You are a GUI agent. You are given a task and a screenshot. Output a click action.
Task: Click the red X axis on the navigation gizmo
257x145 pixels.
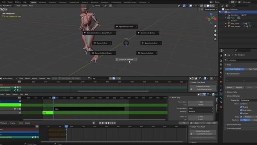click(215, 19)
